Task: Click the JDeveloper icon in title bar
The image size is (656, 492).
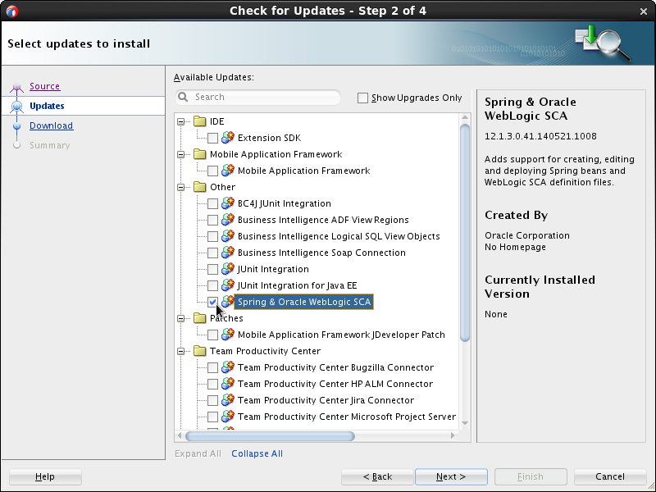Action: tap(12, 11)
